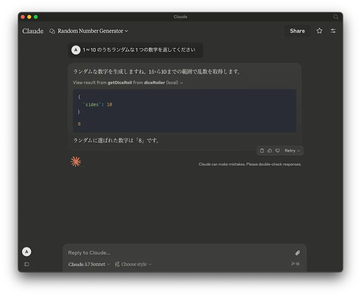Open the Random Number Generator title dropdown
The width and height of the screenshot is (361, 296).
pyautogui.click(x=93, y=31)
